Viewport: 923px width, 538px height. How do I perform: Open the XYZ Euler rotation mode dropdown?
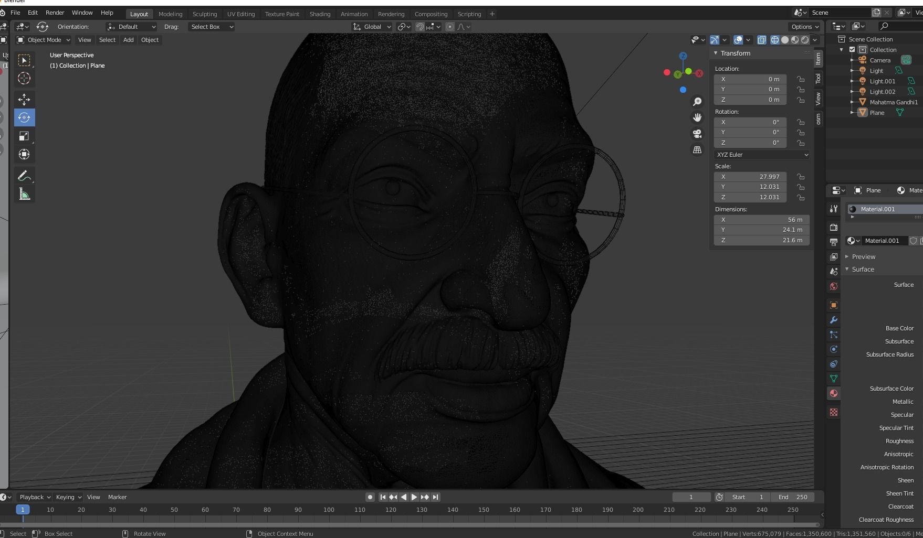[x=762, y=155]
